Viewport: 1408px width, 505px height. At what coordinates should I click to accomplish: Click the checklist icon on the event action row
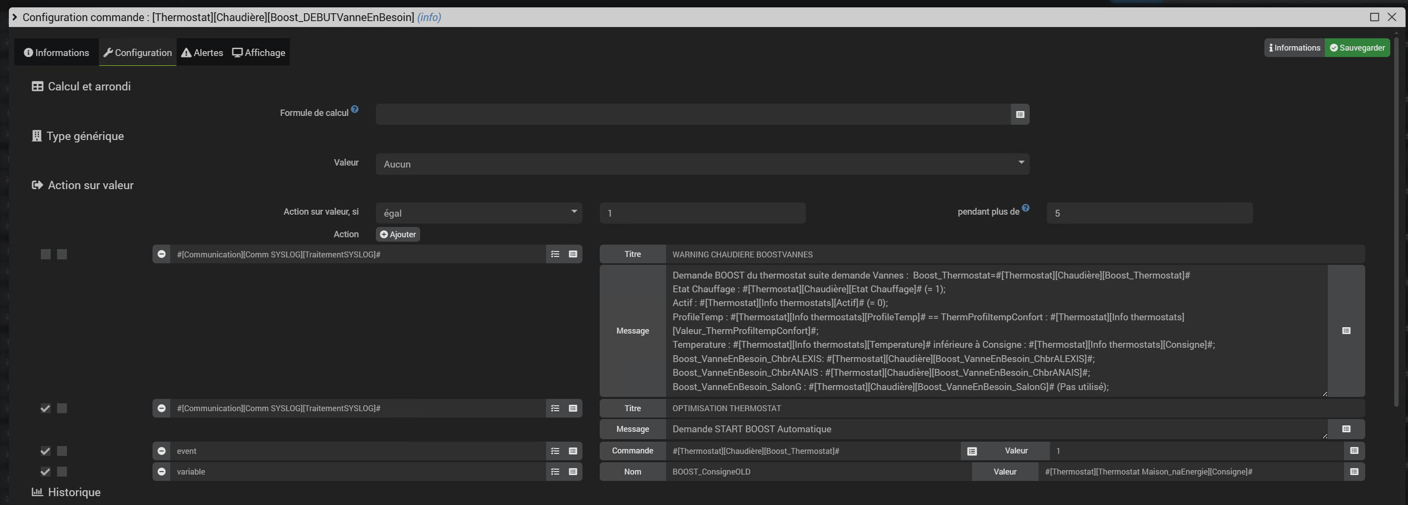(555, 451)
